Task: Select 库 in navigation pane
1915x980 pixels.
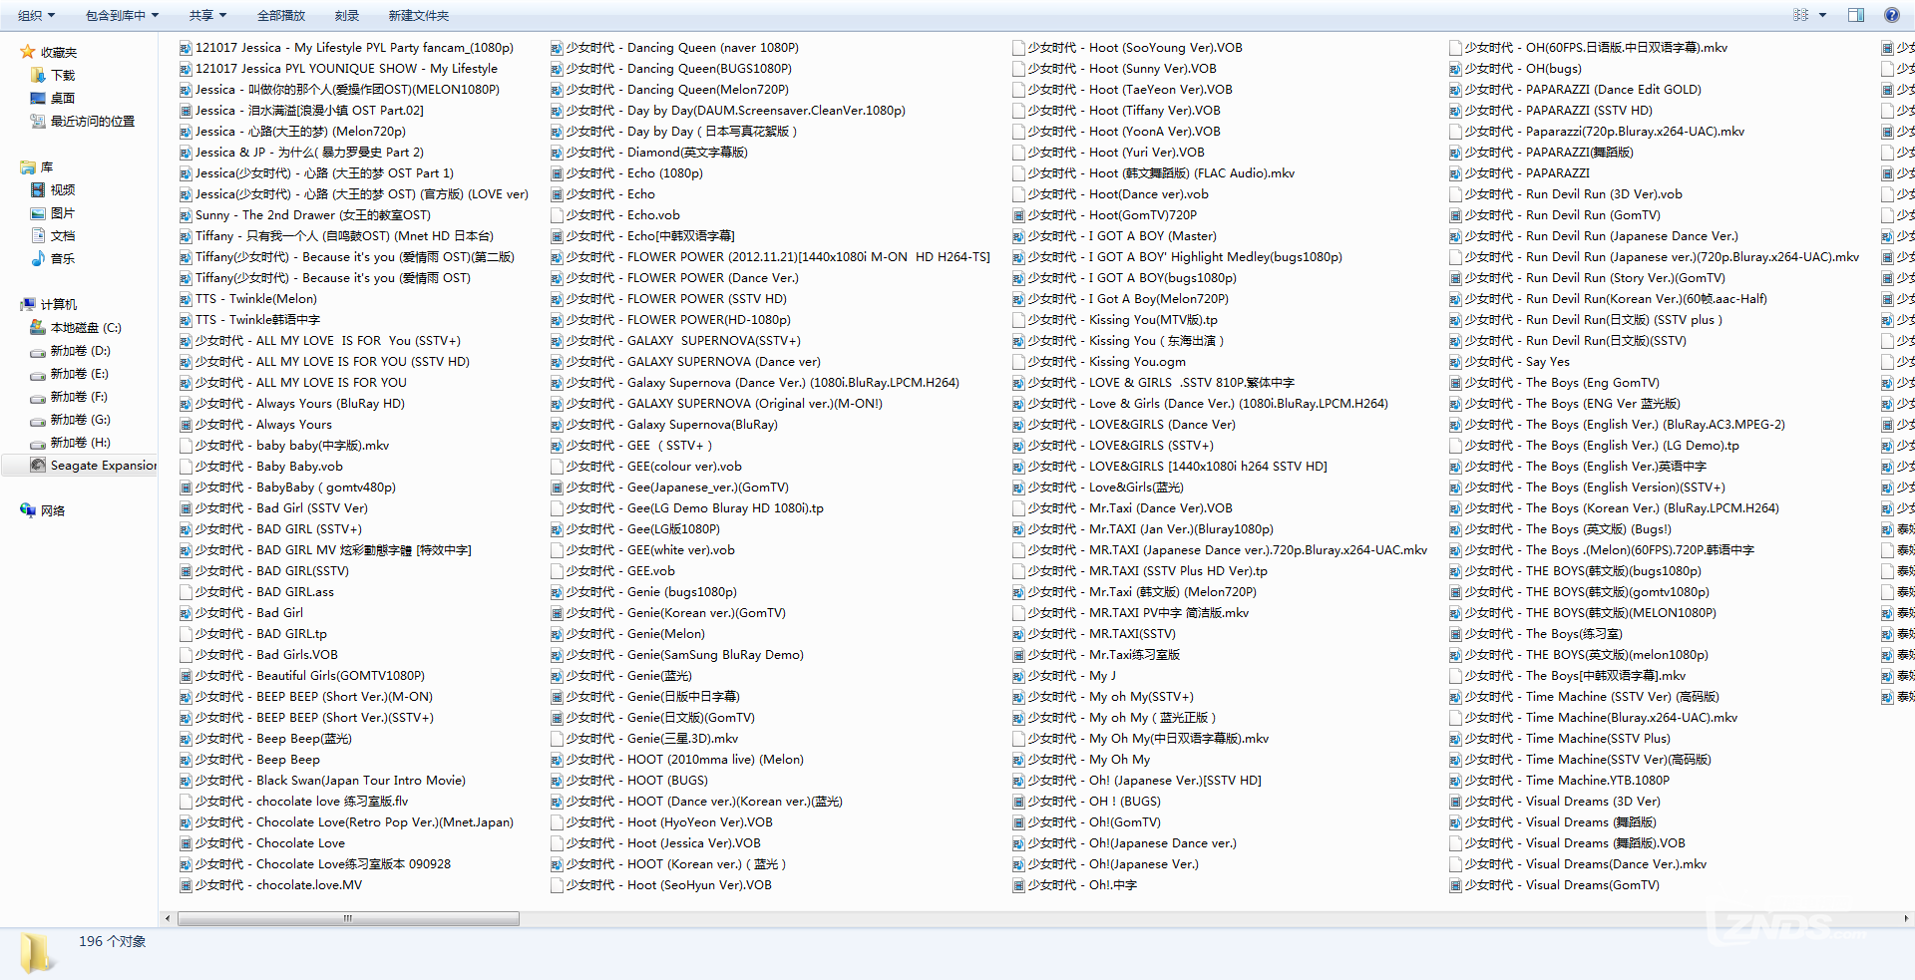Action: [x=47, y=166]
